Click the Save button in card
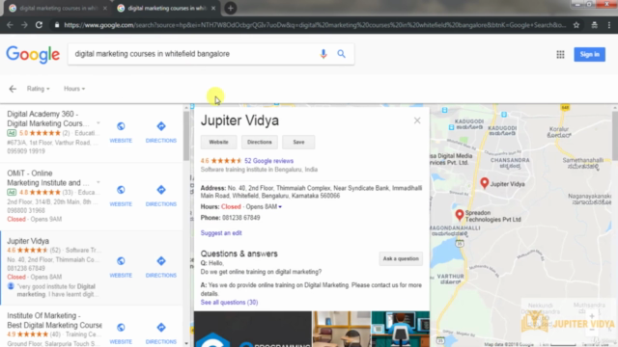 pyautogui.click(x=298, y=142)
